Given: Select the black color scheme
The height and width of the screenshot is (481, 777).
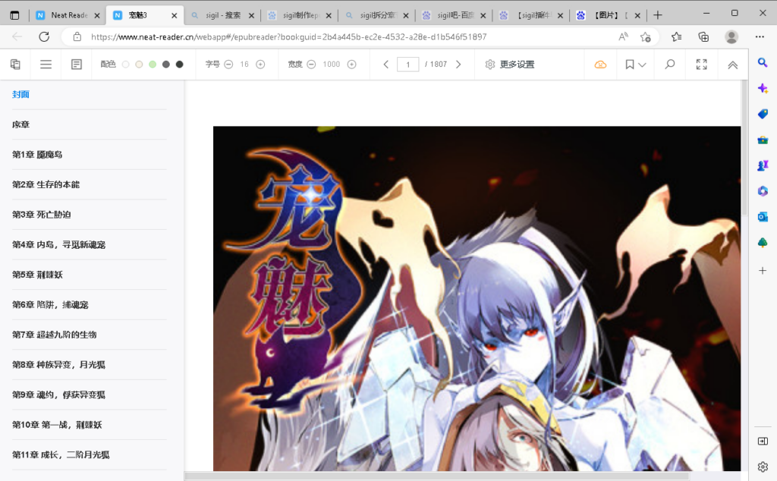Looking at the screenshot, I should coord(179,64).
